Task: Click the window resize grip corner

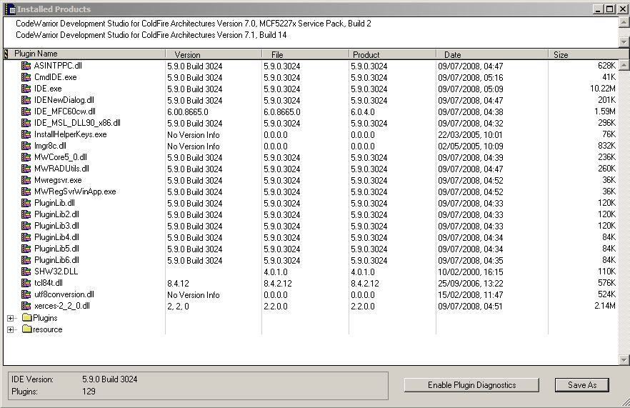Action: pyautogui.click(x=625, y=402)
